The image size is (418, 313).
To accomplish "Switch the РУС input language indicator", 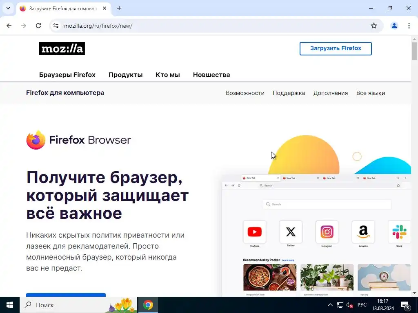I will [x=362, y=305].
